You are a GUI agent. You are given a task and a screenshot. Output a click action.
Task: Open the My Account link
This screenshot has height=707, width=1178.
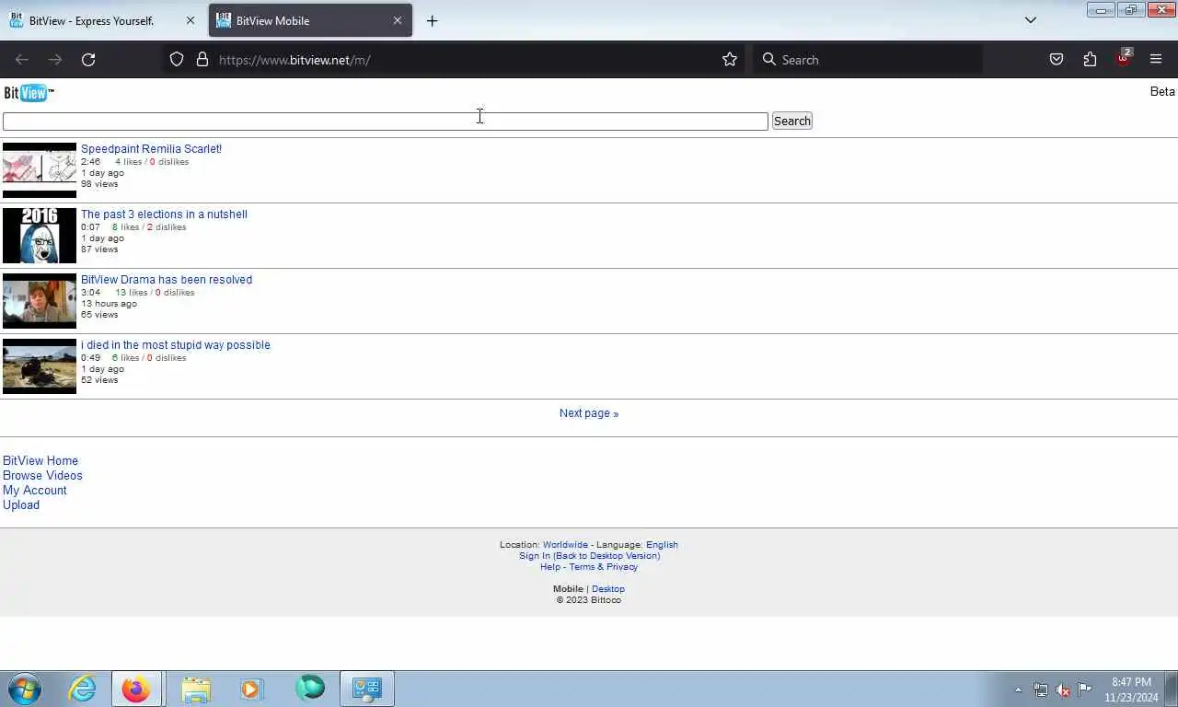tap(35, 491)
